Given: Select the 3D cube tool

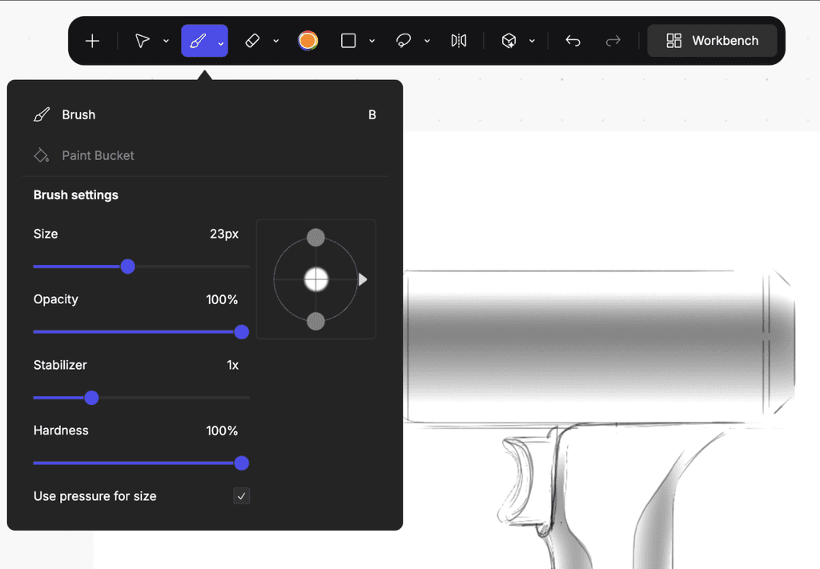Looking at the screenshot, I should tap(509, 40).
